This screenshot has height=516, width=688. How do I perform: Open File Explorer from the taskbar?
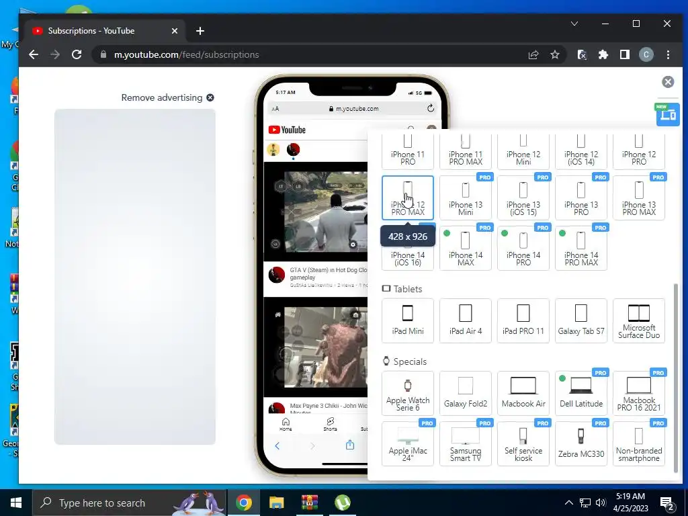point(276,503)
